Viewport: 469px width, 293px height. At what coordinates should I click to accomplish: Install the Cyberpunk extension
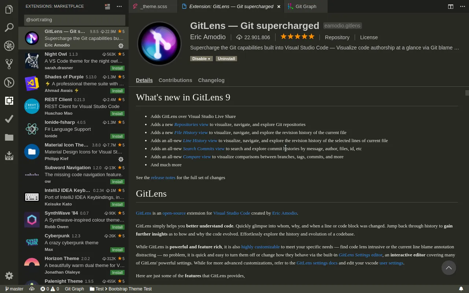pyautogui.click(x=118, y=250)
